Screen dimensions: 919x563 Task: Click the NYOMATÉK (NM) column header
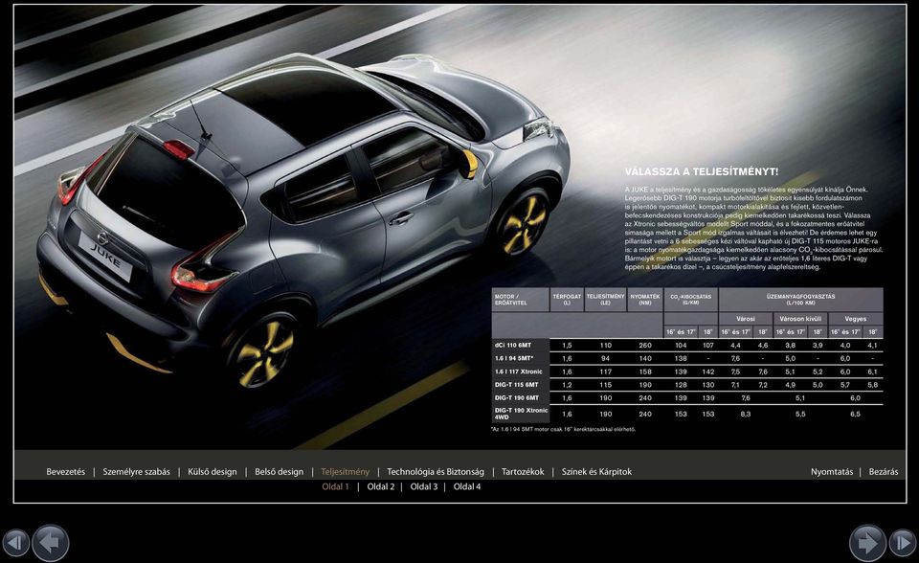click(x=644, y=300)
